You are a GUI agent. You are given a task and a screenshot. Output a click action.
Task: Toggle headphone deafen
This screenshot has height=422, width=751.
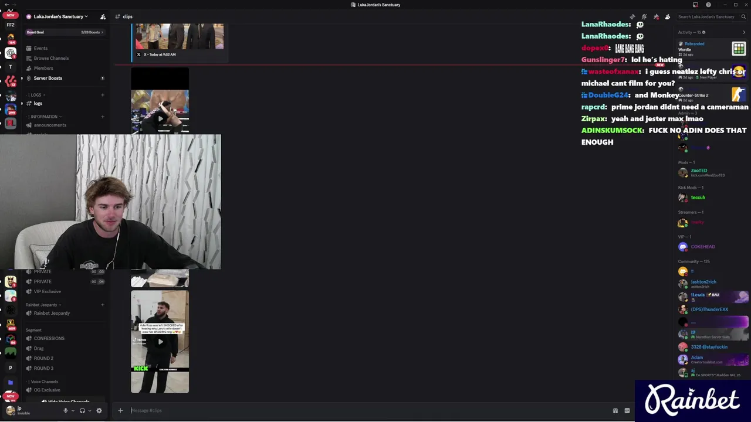click(82, 410)
